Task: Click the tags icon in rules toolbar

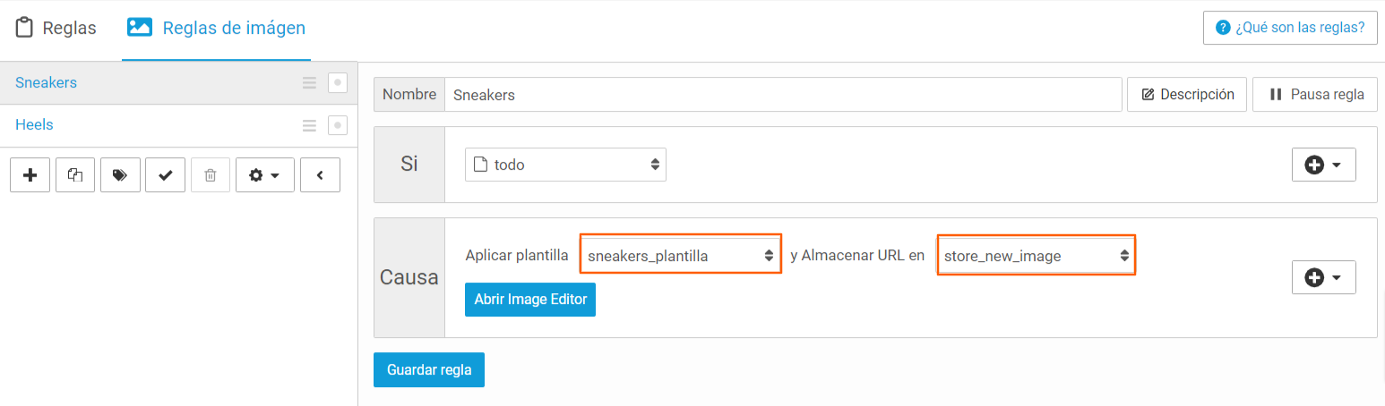Action: (x=120, y=175)
